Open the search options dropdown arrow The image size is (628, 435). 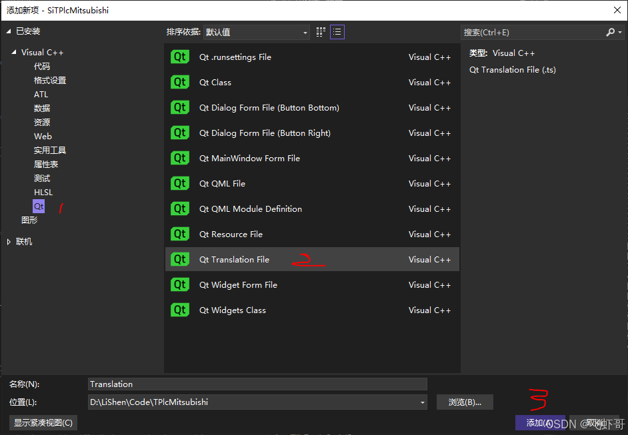620,32
